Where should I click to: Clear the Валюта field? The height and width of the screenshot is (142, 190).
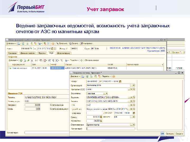[x=134, y=117]
